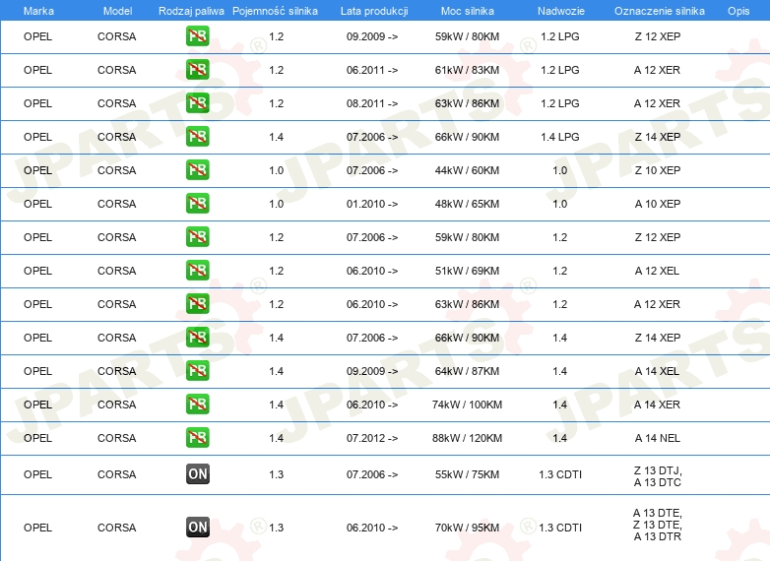
Task: Click the PB petrol icon in the 61kW/83KM row
Action: tap(197, 70)
